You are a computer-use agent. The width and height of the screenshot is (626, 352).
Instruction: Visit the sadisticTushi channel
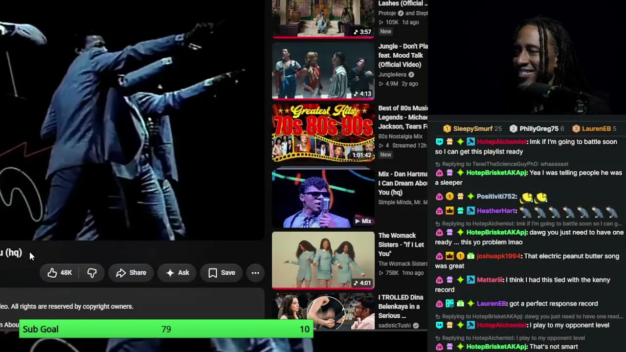(x=395, y=326)
